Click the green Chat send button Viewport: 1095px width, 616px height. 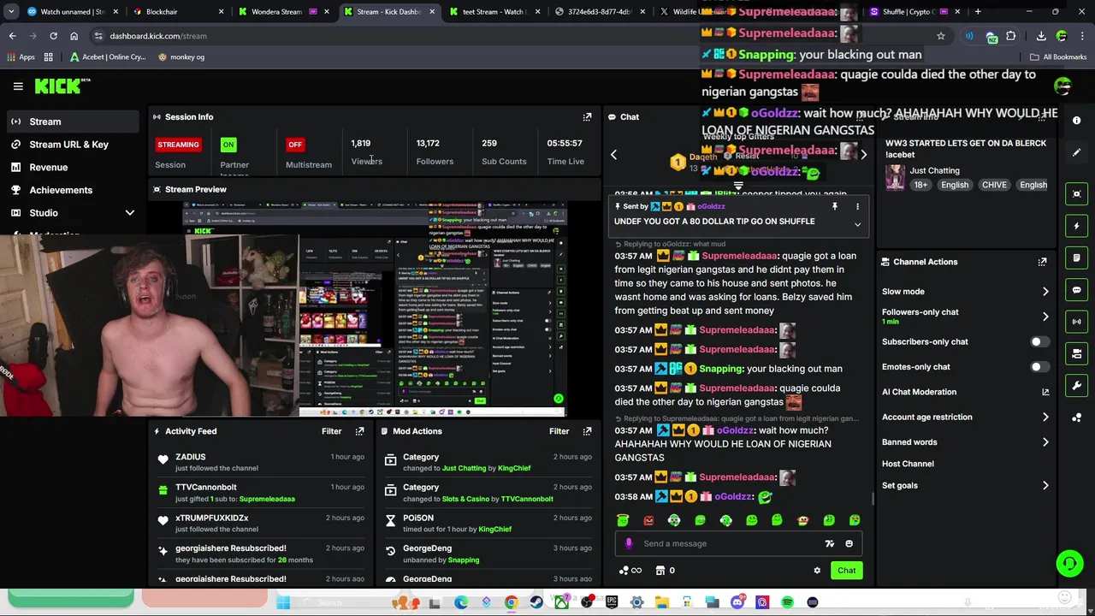coord(846,571)
